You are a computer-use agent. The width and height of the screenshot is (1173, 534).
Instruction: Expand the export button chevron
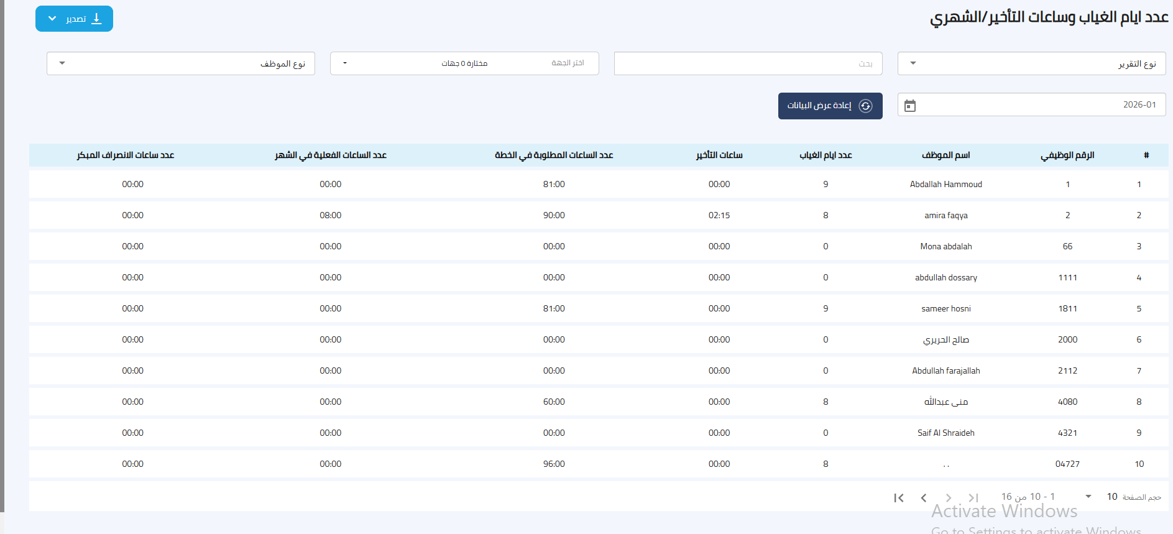[52, 19]
